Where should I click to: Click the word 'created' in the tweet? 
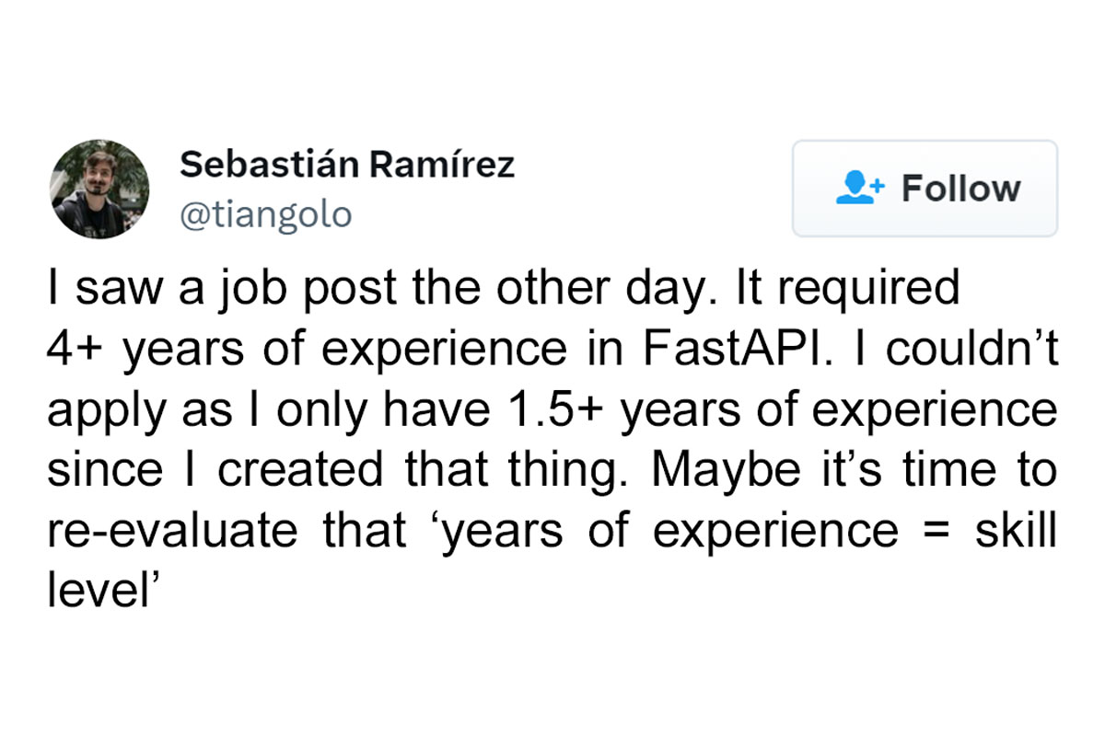pyautogui.click(x=299, y=470)
